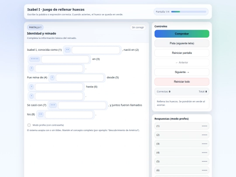Image resolution: width=236 pixels, height=177 pixels.
Task: Focus the input field for blank (2)
Action: tap(65, 59)
